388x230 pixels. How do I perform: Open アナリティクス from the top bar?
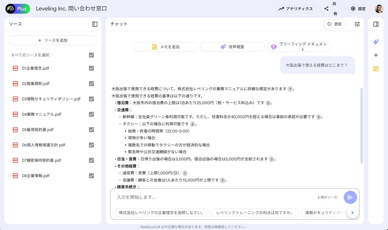coord(296,8)
